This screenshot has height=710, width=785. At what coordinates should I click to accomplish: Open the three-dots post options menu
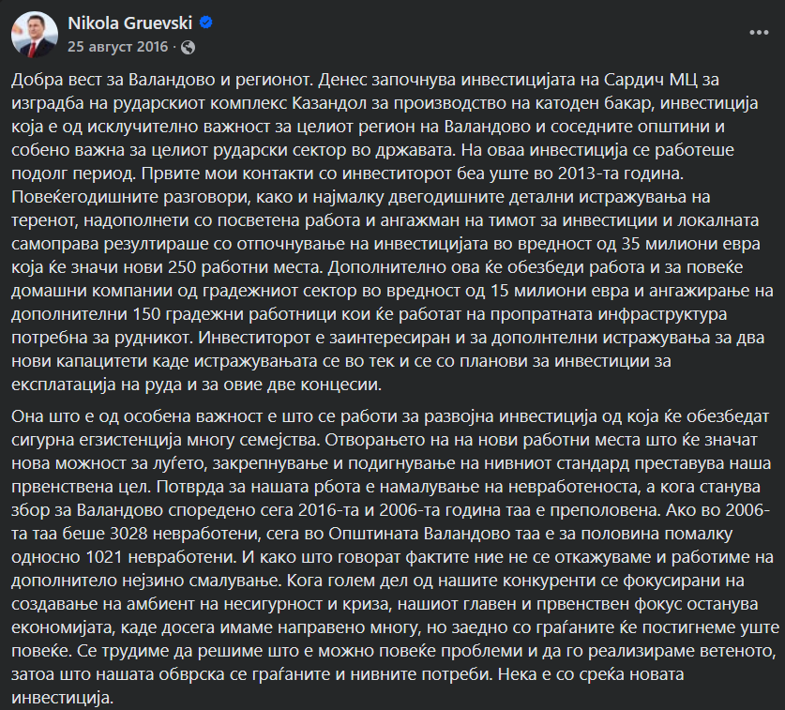pyautogui.click(x=758, y=31)
